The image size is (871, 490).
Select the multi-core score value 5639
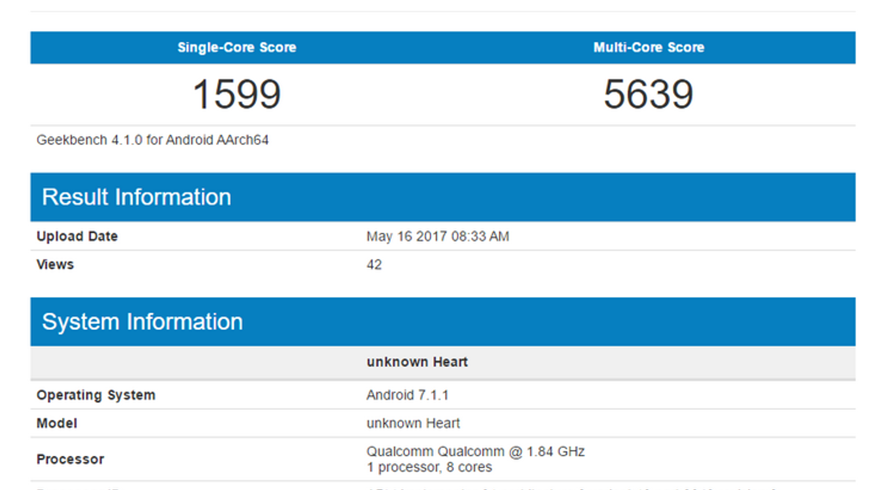tap(648, 94)
